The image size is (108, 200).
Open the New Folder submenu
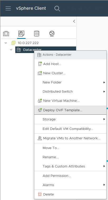[70, 82]
